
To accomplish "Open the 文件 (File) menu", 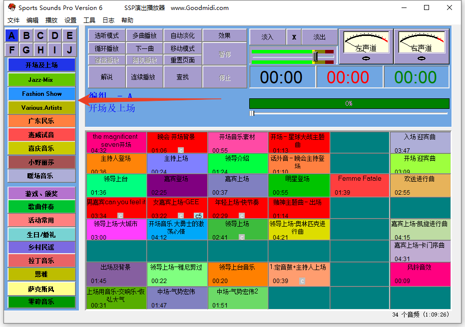I will pyautogui.click(x=13, y=20).
